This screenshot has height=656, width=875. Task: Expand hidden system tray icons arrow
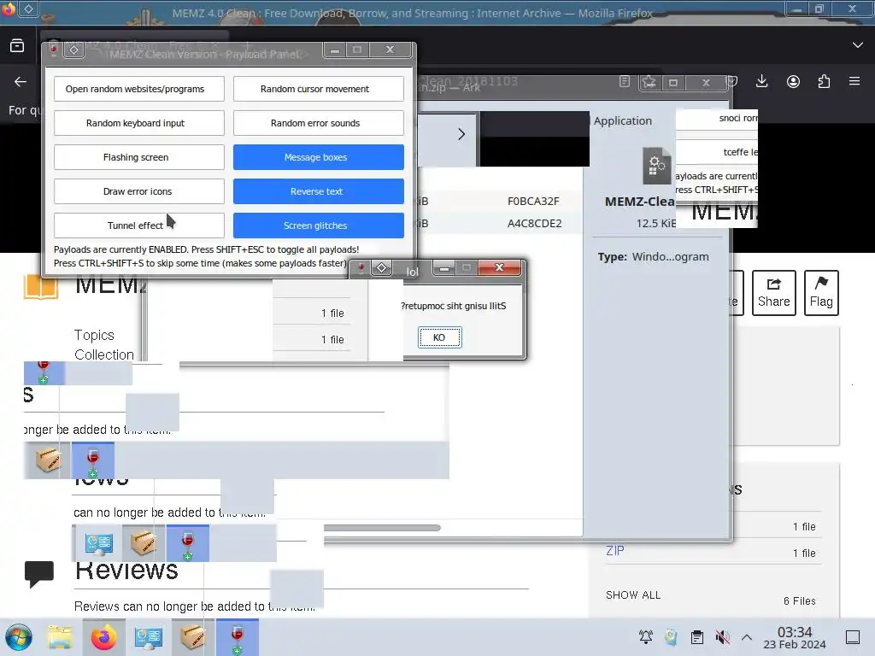(x=747, y=637)
